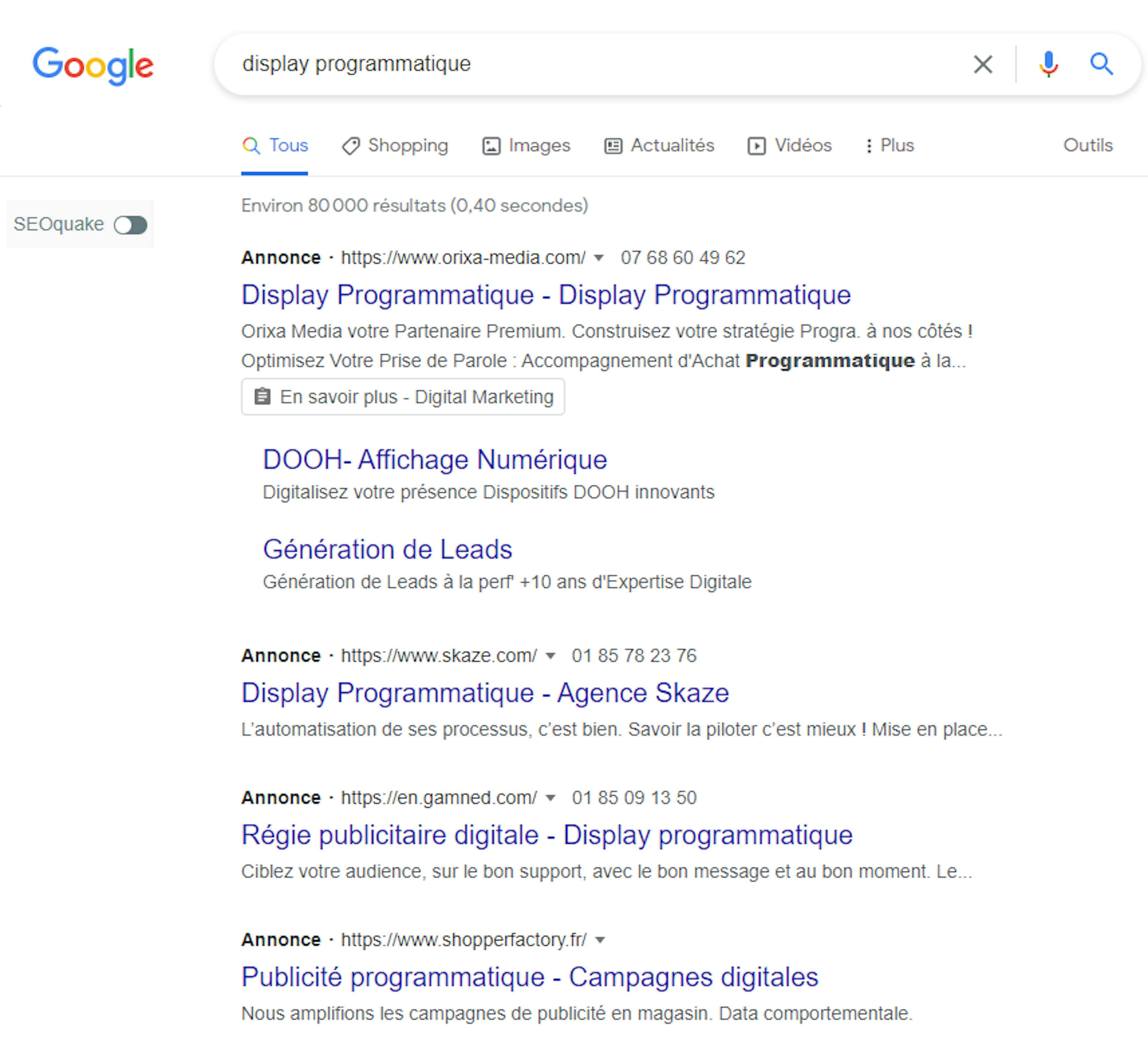
Task: Click the Google voice search microphone
Action: (1048, 64)
